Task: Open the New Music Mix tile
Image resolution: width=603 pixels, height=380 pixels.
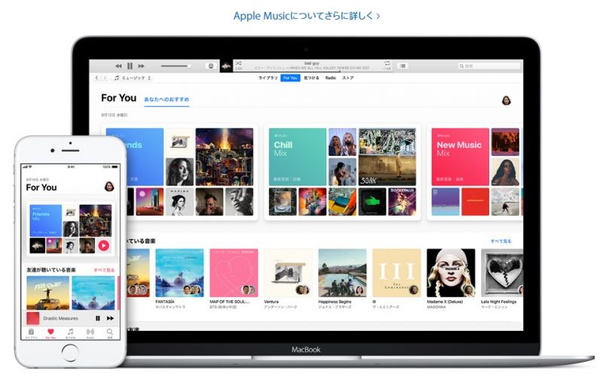Action: [460, 157]
